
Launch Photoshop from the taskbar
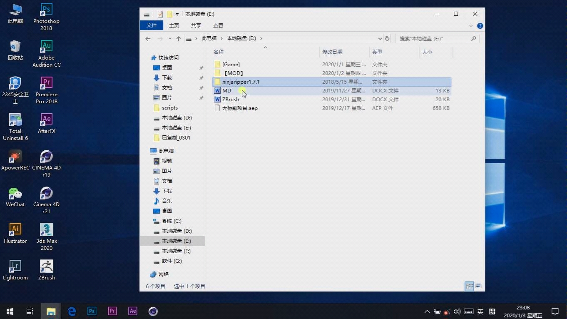pyautogui.click(x=92, y=311)
